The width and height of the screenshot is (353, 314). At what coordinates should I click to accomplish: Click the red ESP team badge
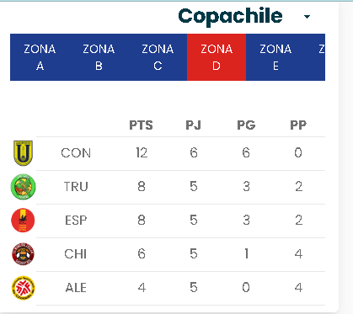coord(23,221)
